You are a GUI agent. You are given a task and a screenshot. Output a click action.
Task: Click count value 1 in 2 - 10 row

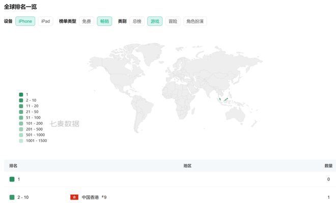[328, 197]
